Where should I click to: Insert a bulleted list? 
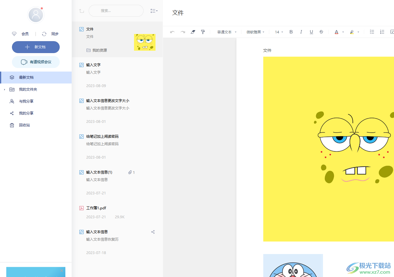pyautogui.click(x=372, y=32)
